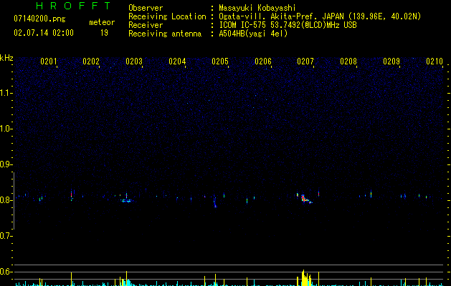
Task: Click the 0204 time marker
Action: pos(177,61)
